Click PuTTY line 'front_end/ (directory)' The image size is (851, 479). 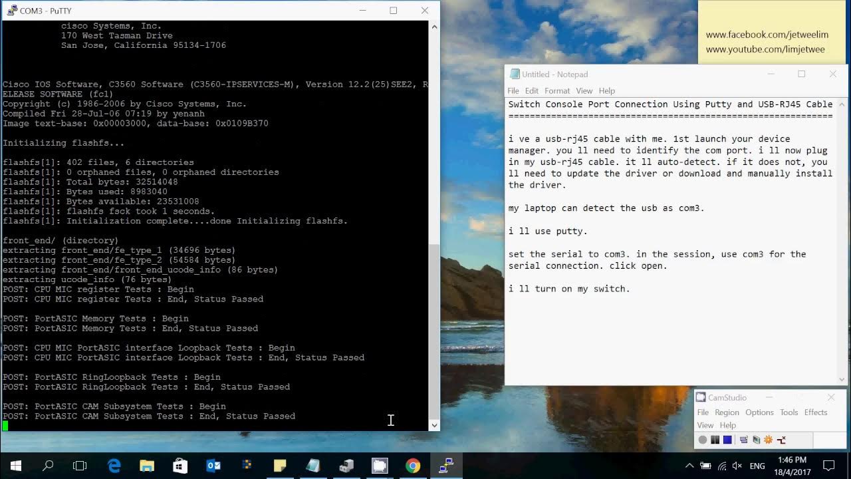(61, 240)
